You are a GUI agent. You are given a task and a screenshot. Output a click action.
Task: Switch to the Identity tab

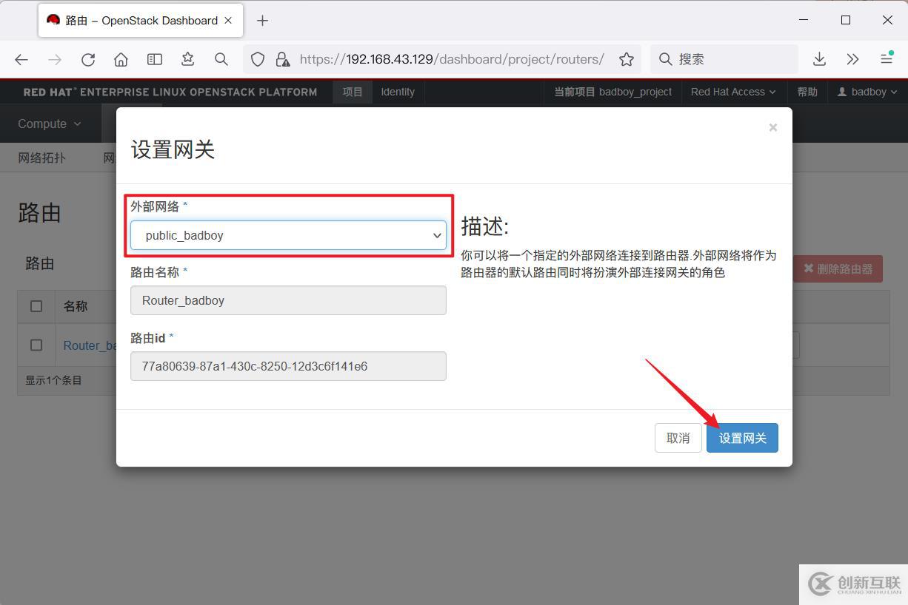[x=398, y=92]
